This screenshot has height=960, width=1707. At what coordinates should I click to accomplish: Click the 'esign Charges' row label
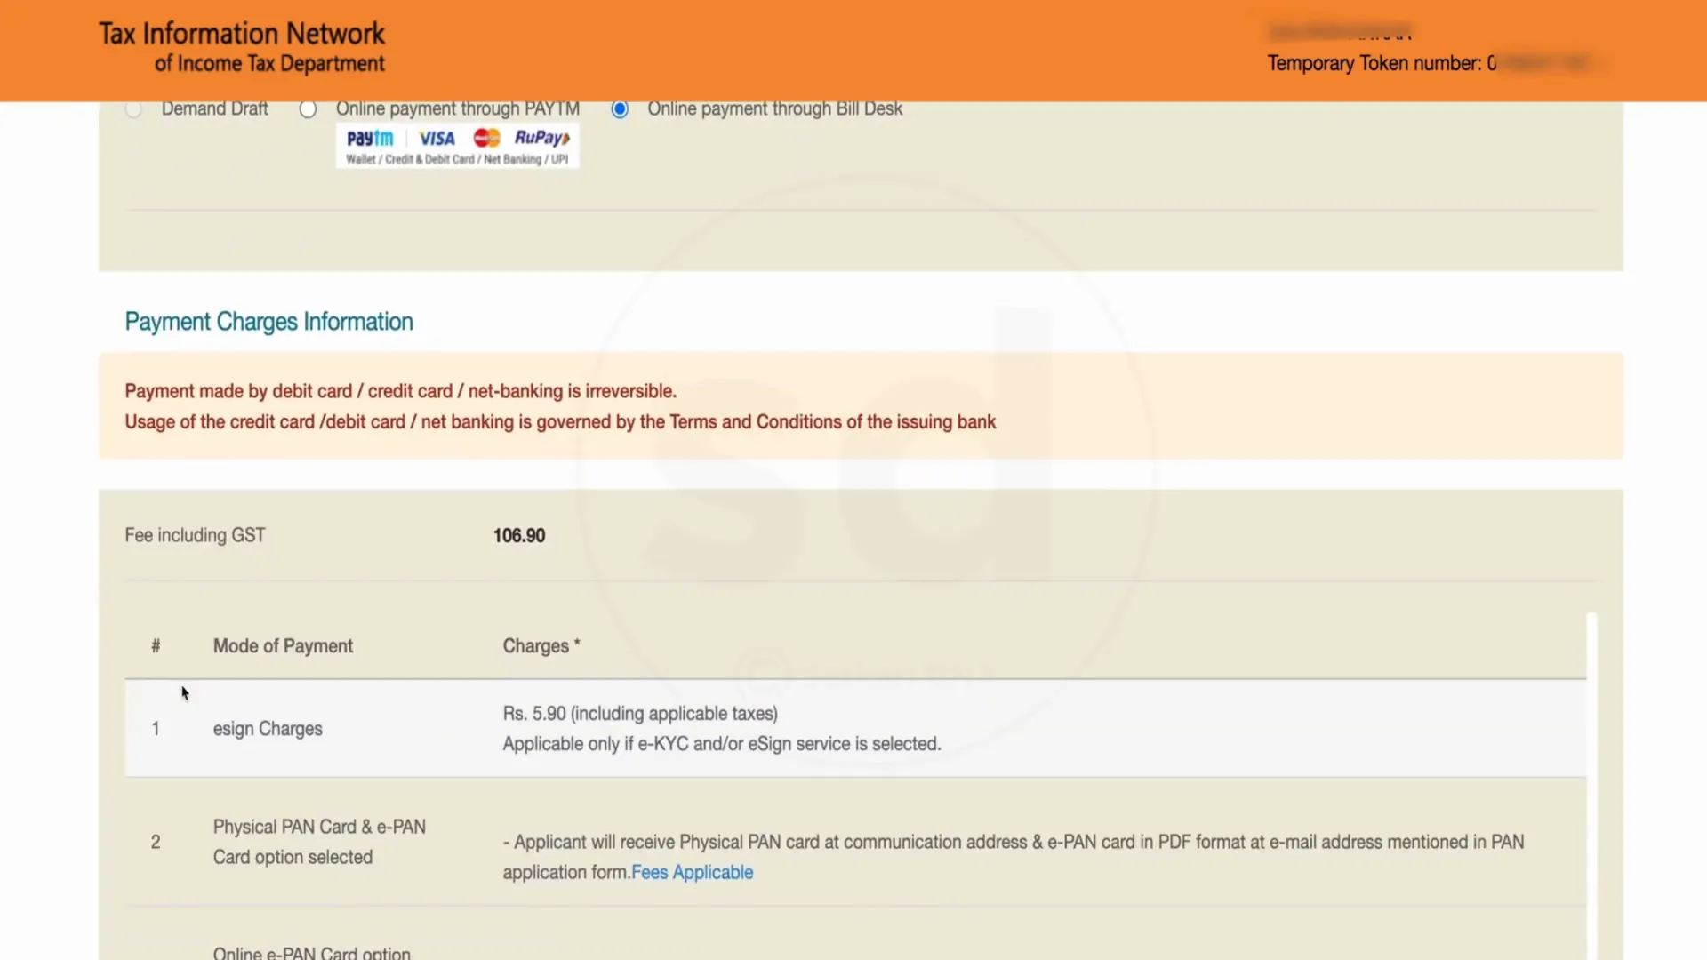coord(268,729)
